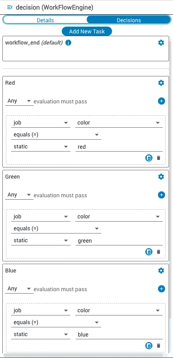
Task: Switch to the Details tab
Action: point(45,20)
